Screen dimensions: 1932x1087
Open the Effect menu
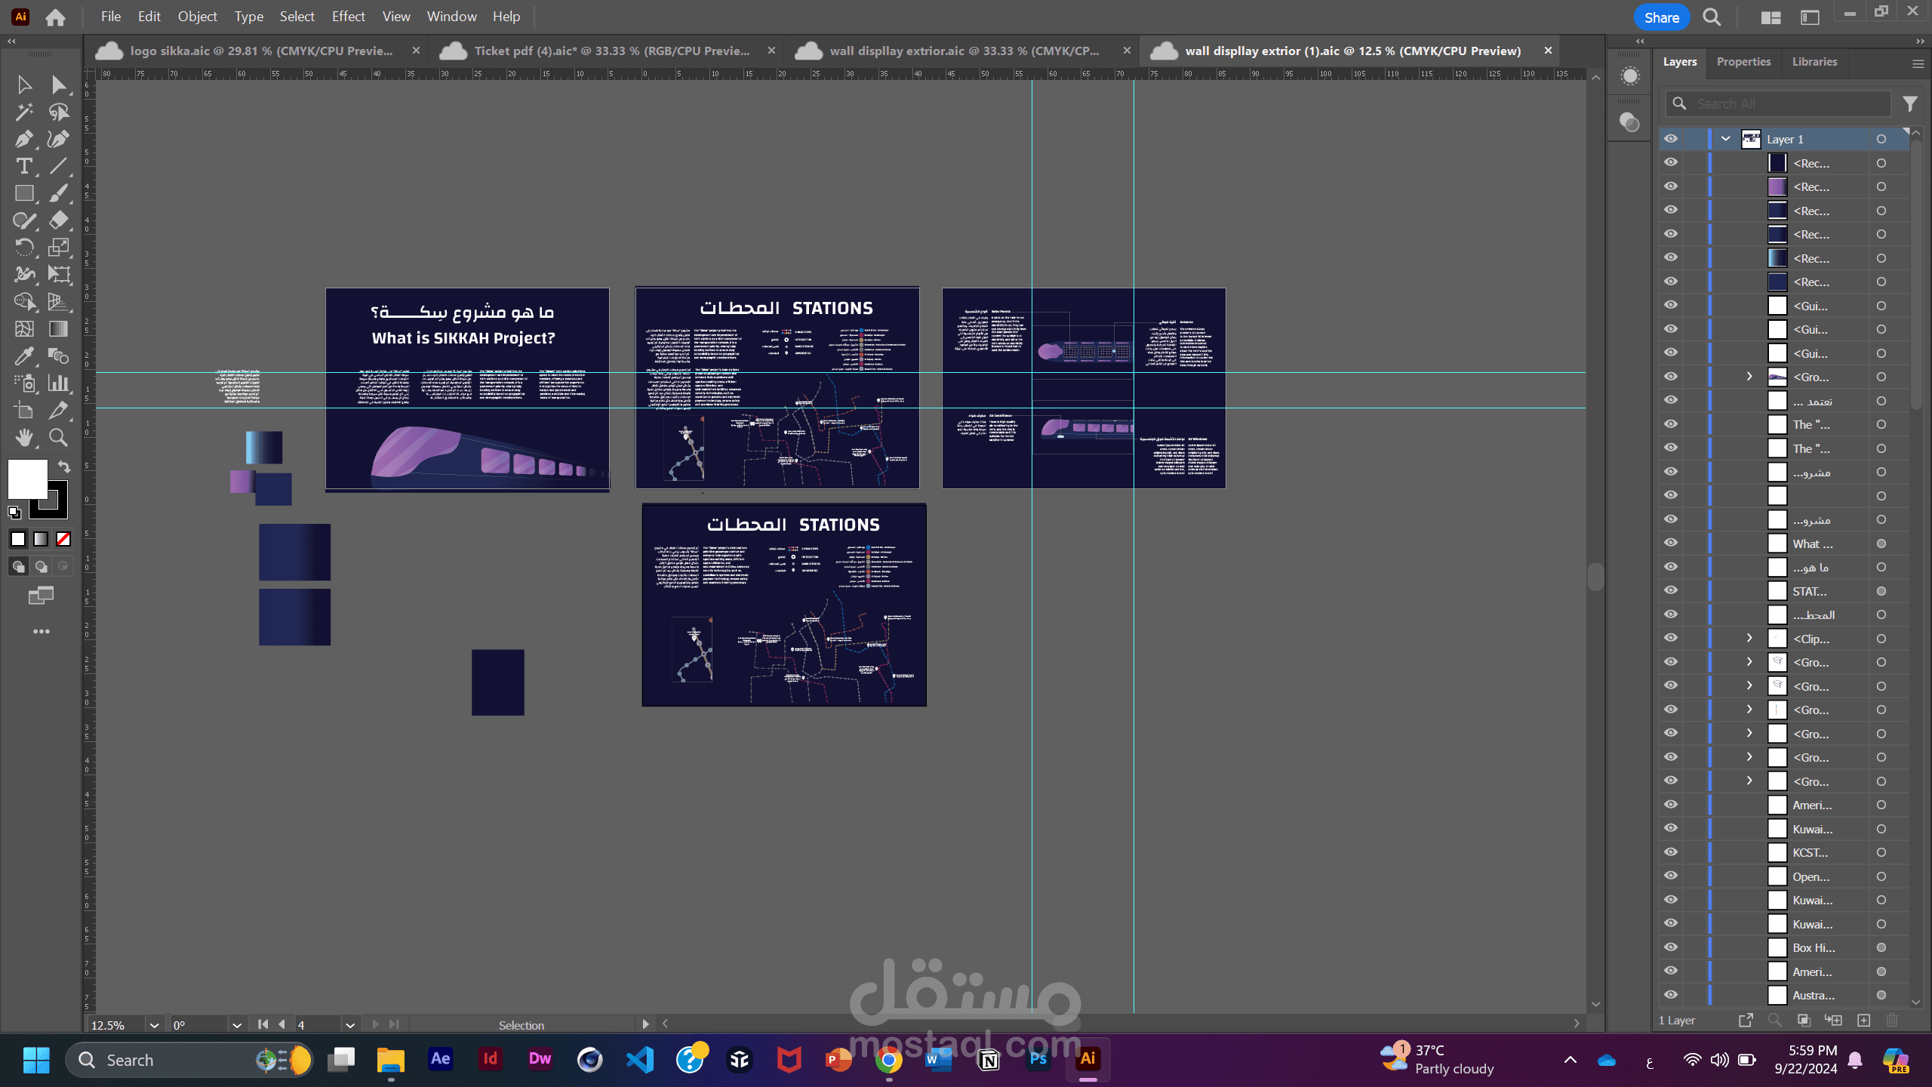(348, 17)
